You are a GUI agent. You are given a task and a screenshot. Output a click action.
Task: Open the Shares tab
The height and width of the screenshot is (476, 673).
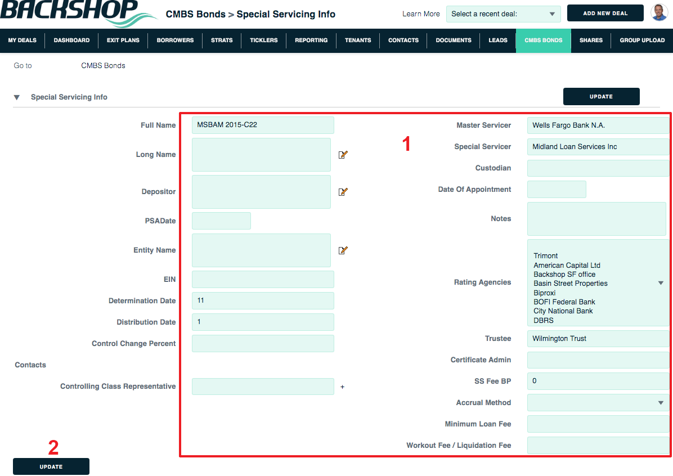(591, 41)
